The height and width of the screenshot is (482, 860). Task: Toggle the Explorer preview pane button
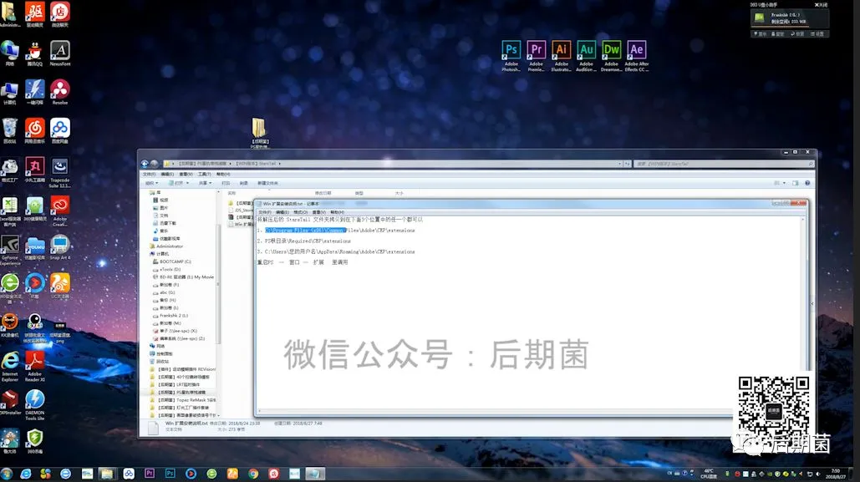(796, 183)
